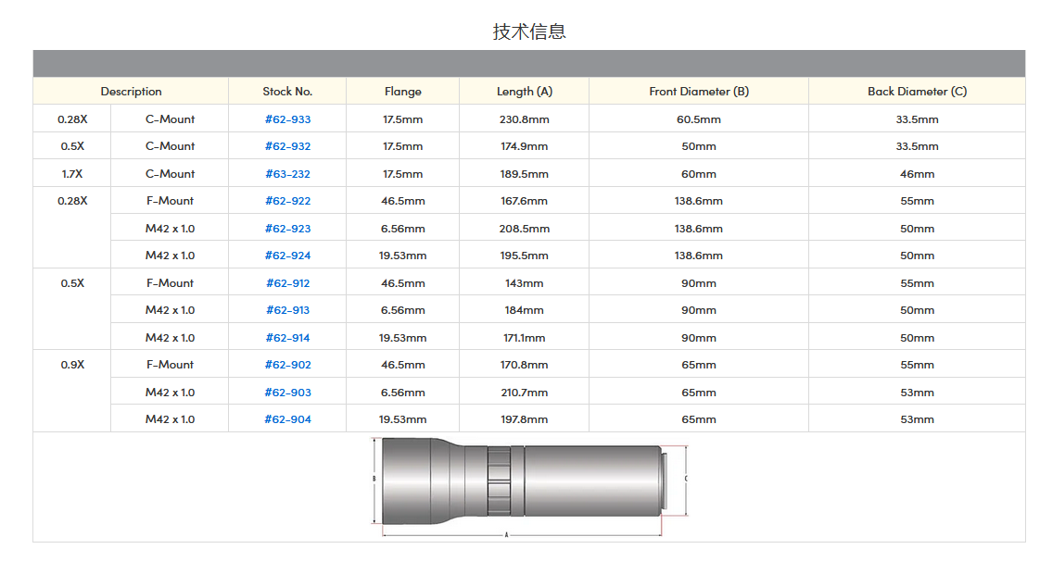Viewport: 1040px width, 574px height.
Task: Select the 197.8mm length cell
Action: pos(524,419)
